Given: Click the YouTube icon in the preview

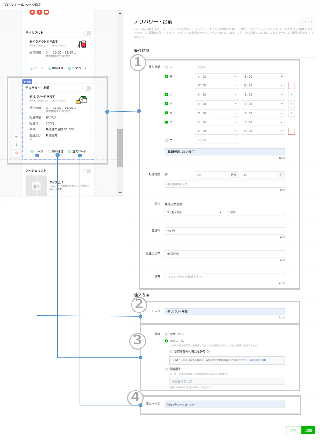Looking at the screenshot, I should tap(46, 12).
